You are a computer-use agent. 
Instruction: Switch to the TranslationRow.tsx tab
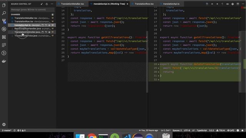click(144, 4)
